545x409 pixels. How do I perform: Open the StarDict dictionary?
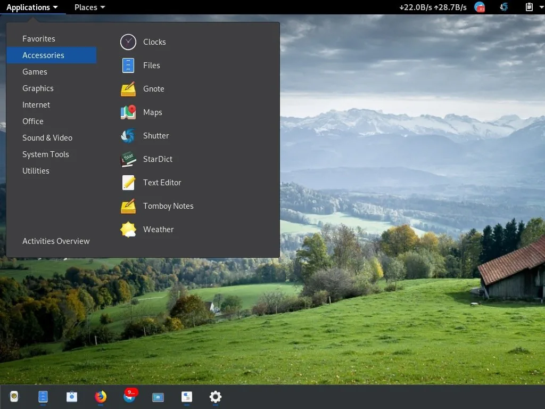click(156, 159)
